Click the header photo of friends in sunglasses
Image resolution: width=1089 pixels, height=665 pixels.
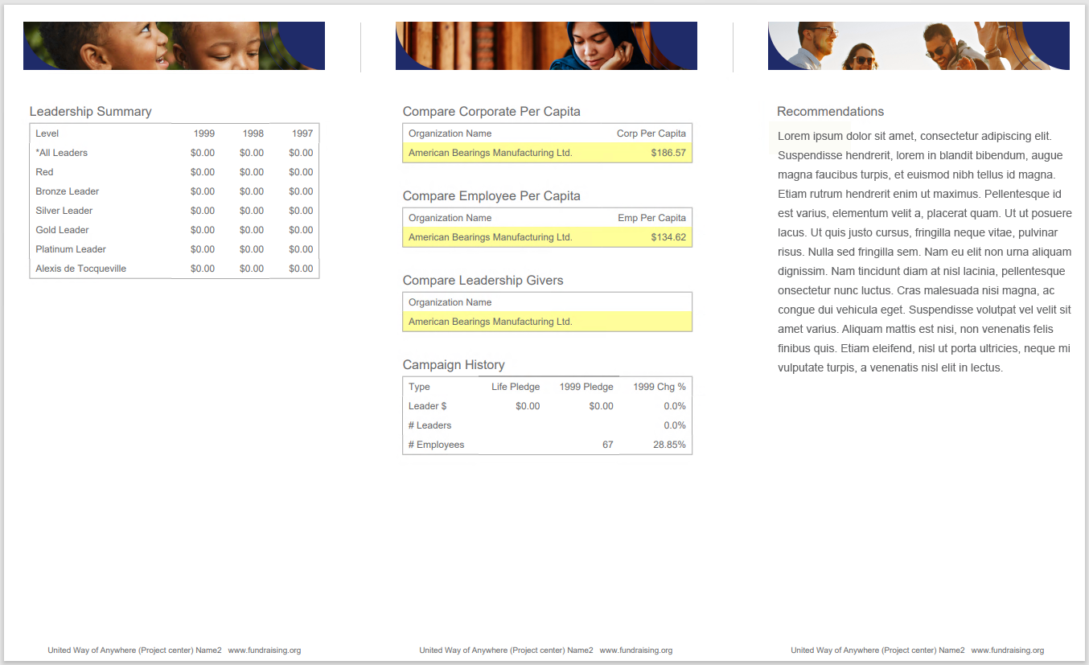coord(918,46)
